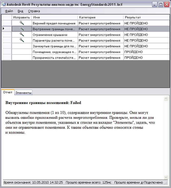Click the Подключено status indicator
This screenshot has height=188, width=171.
coord(153,182)
